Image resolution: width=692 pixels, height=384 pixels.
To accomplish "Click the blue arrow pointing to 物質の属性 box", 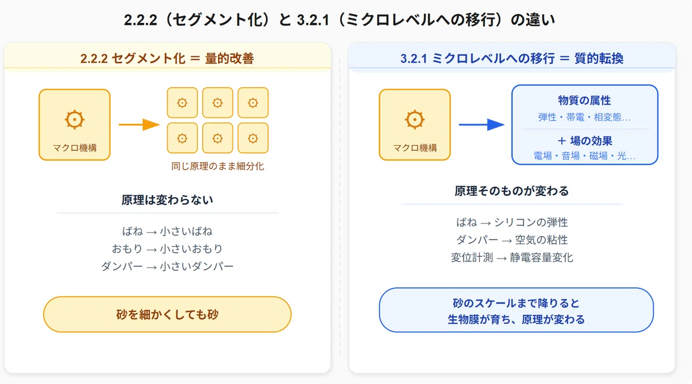I will (x=482, y=124).
